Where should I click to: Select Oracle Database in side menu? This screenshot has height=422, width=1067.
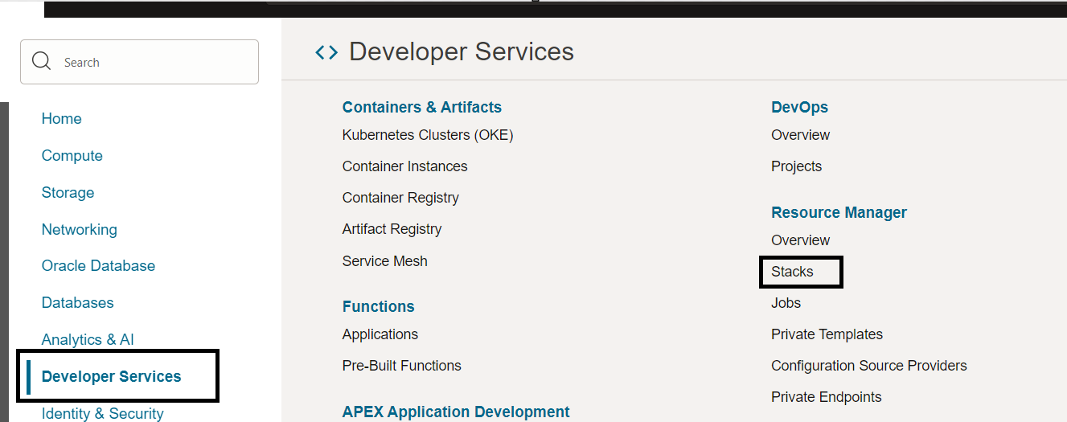click(x=99, y=265)
